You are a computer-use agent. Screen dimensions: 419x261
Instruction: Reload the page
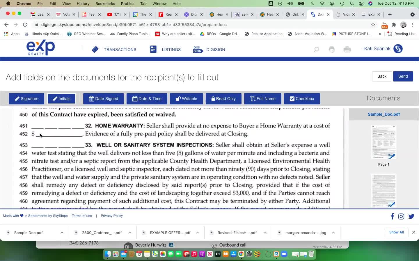(x=25, y=25)
